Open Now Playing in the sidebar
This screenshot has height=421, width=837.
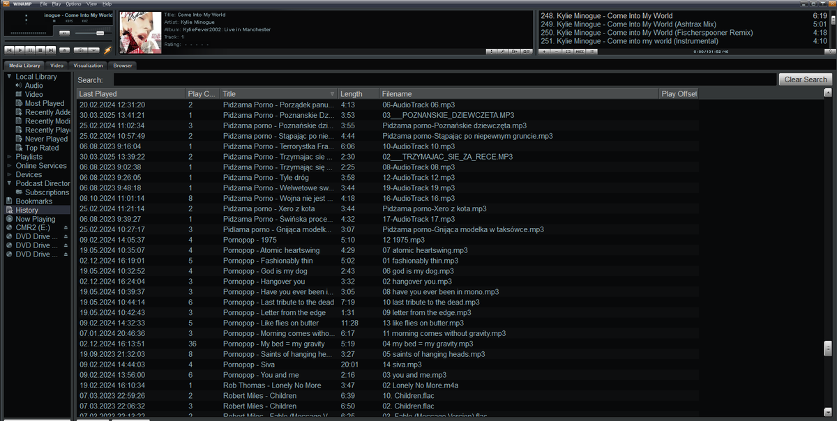[36, 219]
